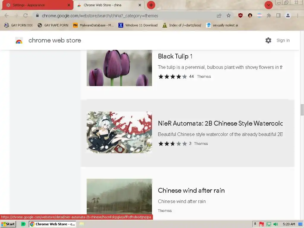Viewport: 304px width, 228px height.
Task: Expand the tab search dropdown arrow
Action: click(x=268, y=5)
